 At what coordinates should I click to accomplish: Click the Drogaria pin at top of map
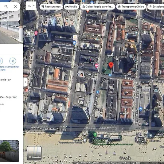pyautogui.click(x=88, y=11)
